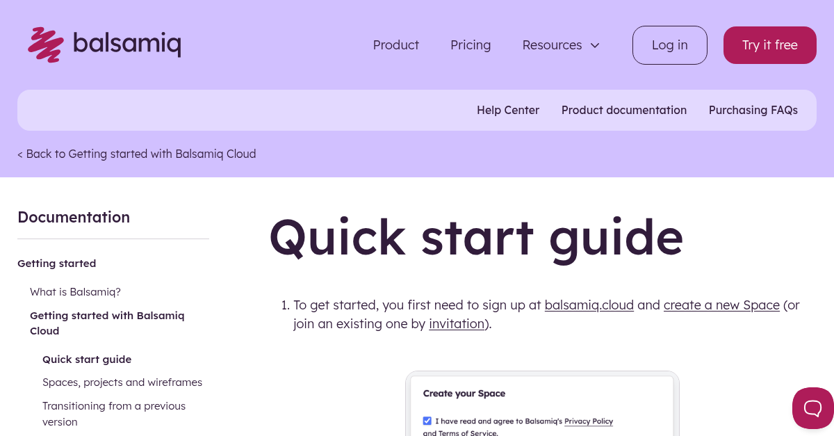Click the Log in button
The image size is (834, 436).
[x=669, y=45]
